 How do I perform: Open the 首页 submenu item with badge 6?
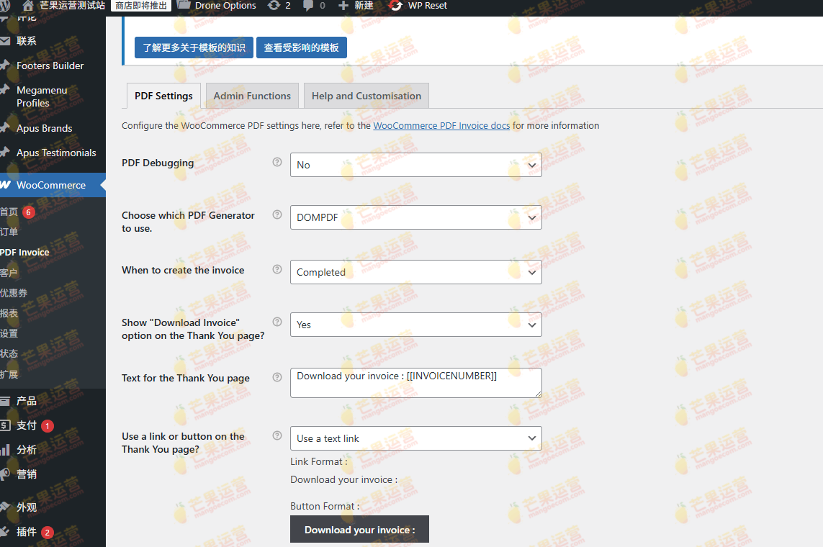(x=17, y=212)
